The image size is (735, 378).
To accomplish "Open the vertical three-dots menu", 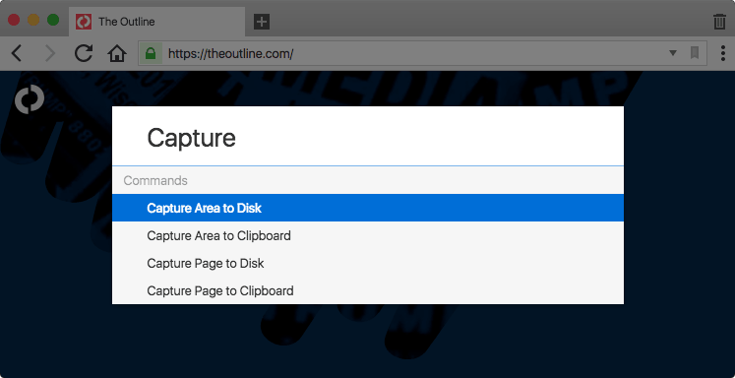I will [723, 53].
